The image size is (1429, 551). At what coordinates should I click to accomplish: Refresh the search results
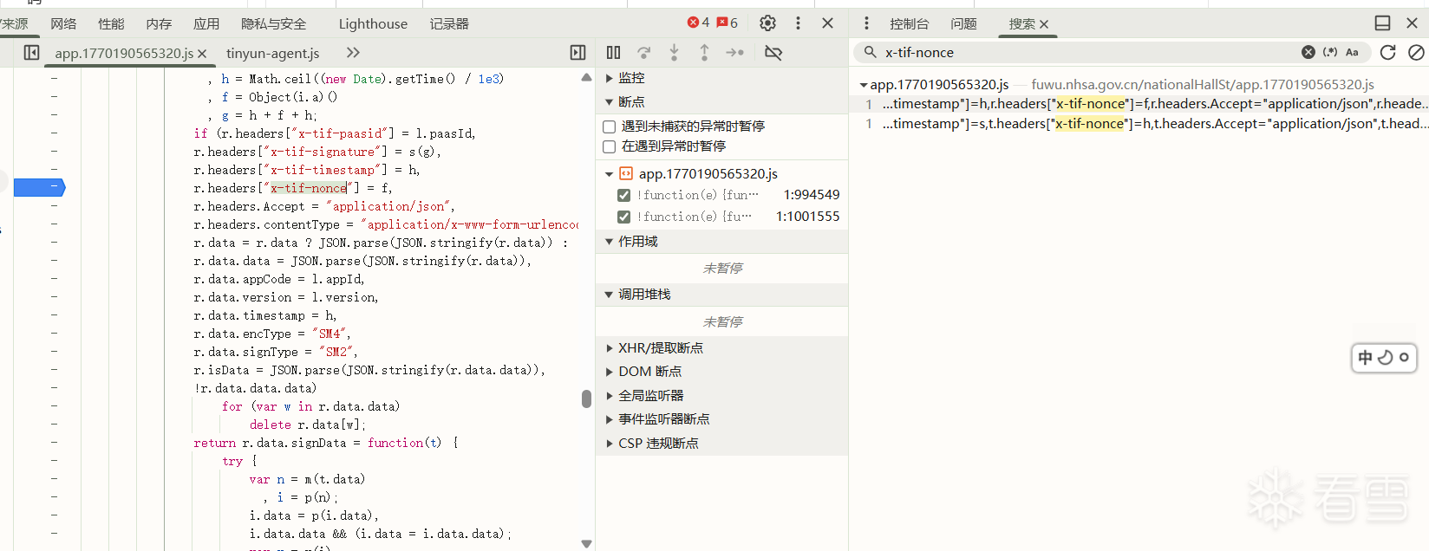[1387, 53]
